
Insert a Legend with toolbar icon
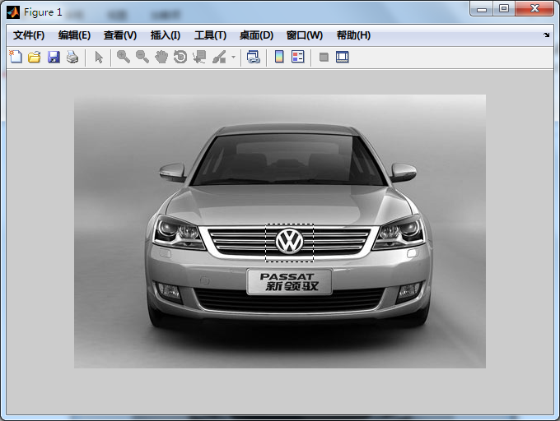click(x=298, y=57)
